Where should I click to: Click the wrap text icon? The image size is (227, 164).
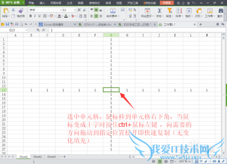click(123, 10)
